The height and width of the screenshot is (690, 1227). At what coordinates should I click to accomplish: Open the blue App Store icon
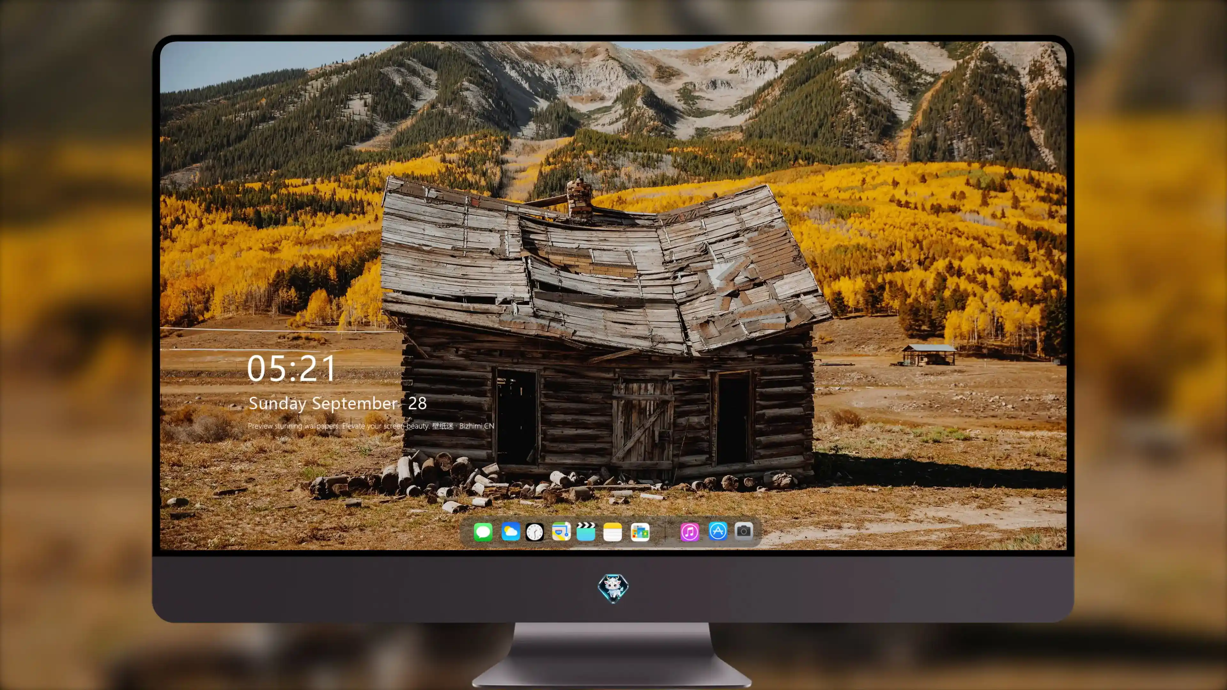(718, 531)
